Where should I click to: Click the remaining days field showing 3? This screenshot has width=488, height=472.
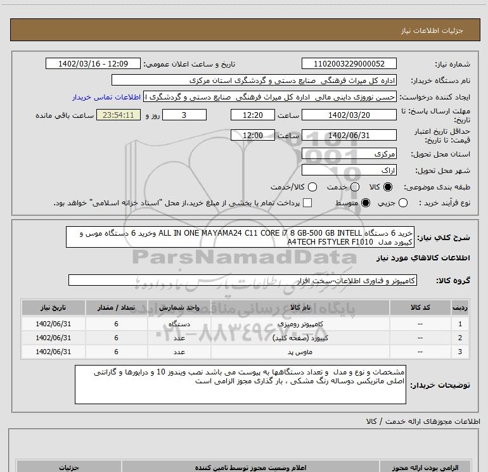click(184, 115)
